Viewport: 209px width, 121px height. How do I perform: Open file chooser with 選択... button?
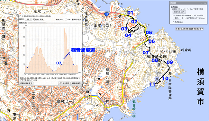coord(177,18)
